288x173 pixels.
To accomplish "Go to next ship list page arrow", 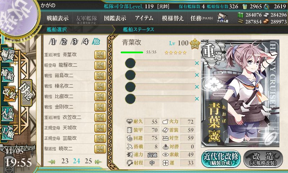I will [98, 161].
